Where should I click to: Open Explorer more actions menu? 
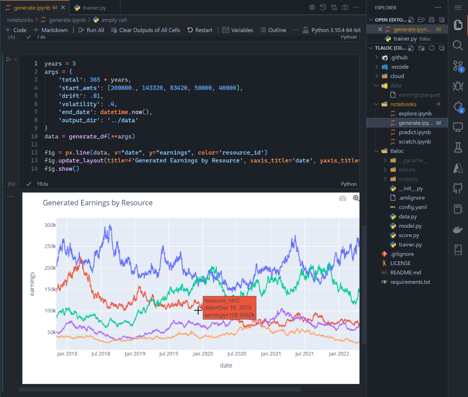(x=438, y=8)
